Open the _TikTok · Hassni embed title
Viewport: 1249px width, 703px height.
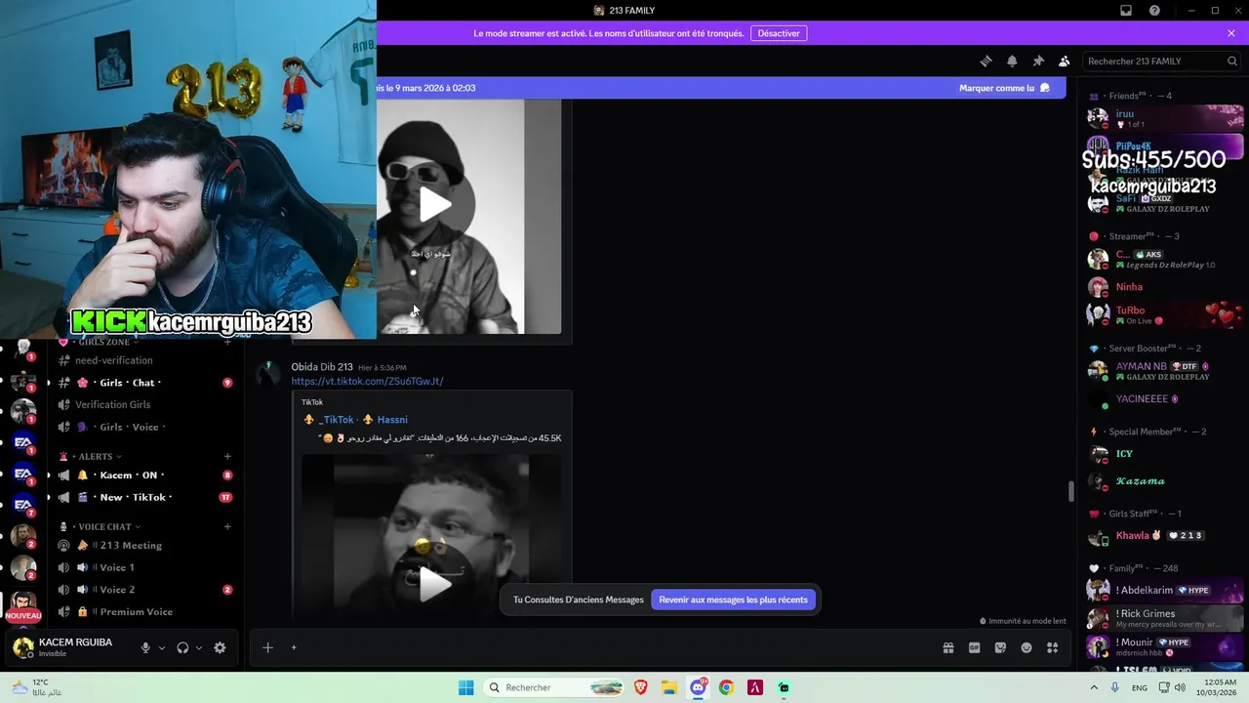(x=355, y=420)
